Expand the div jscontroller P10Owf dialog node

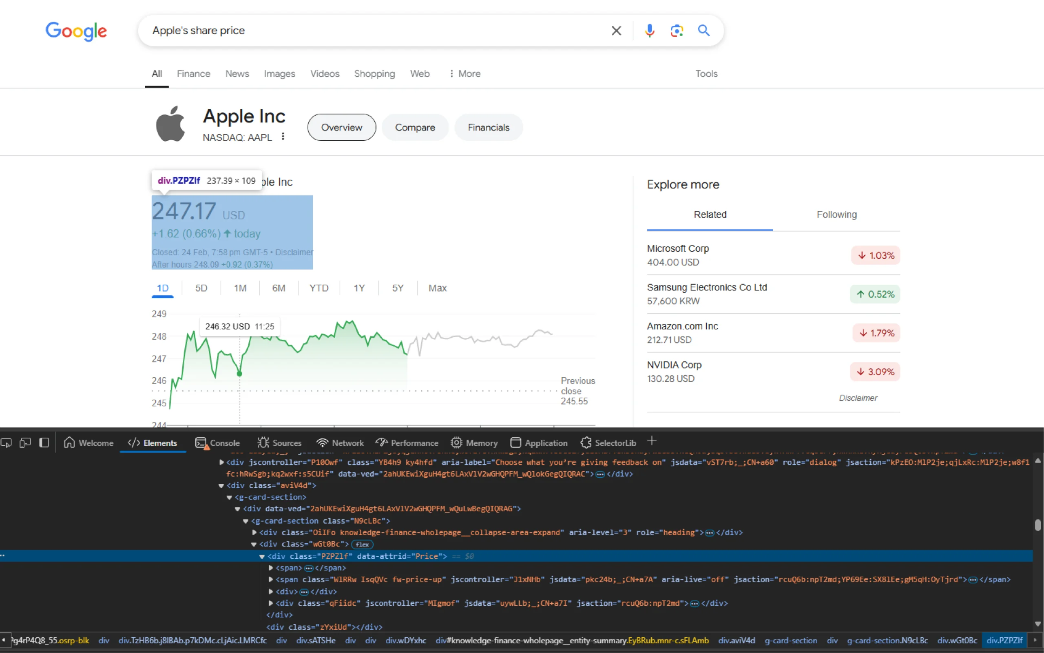(221, 462)
